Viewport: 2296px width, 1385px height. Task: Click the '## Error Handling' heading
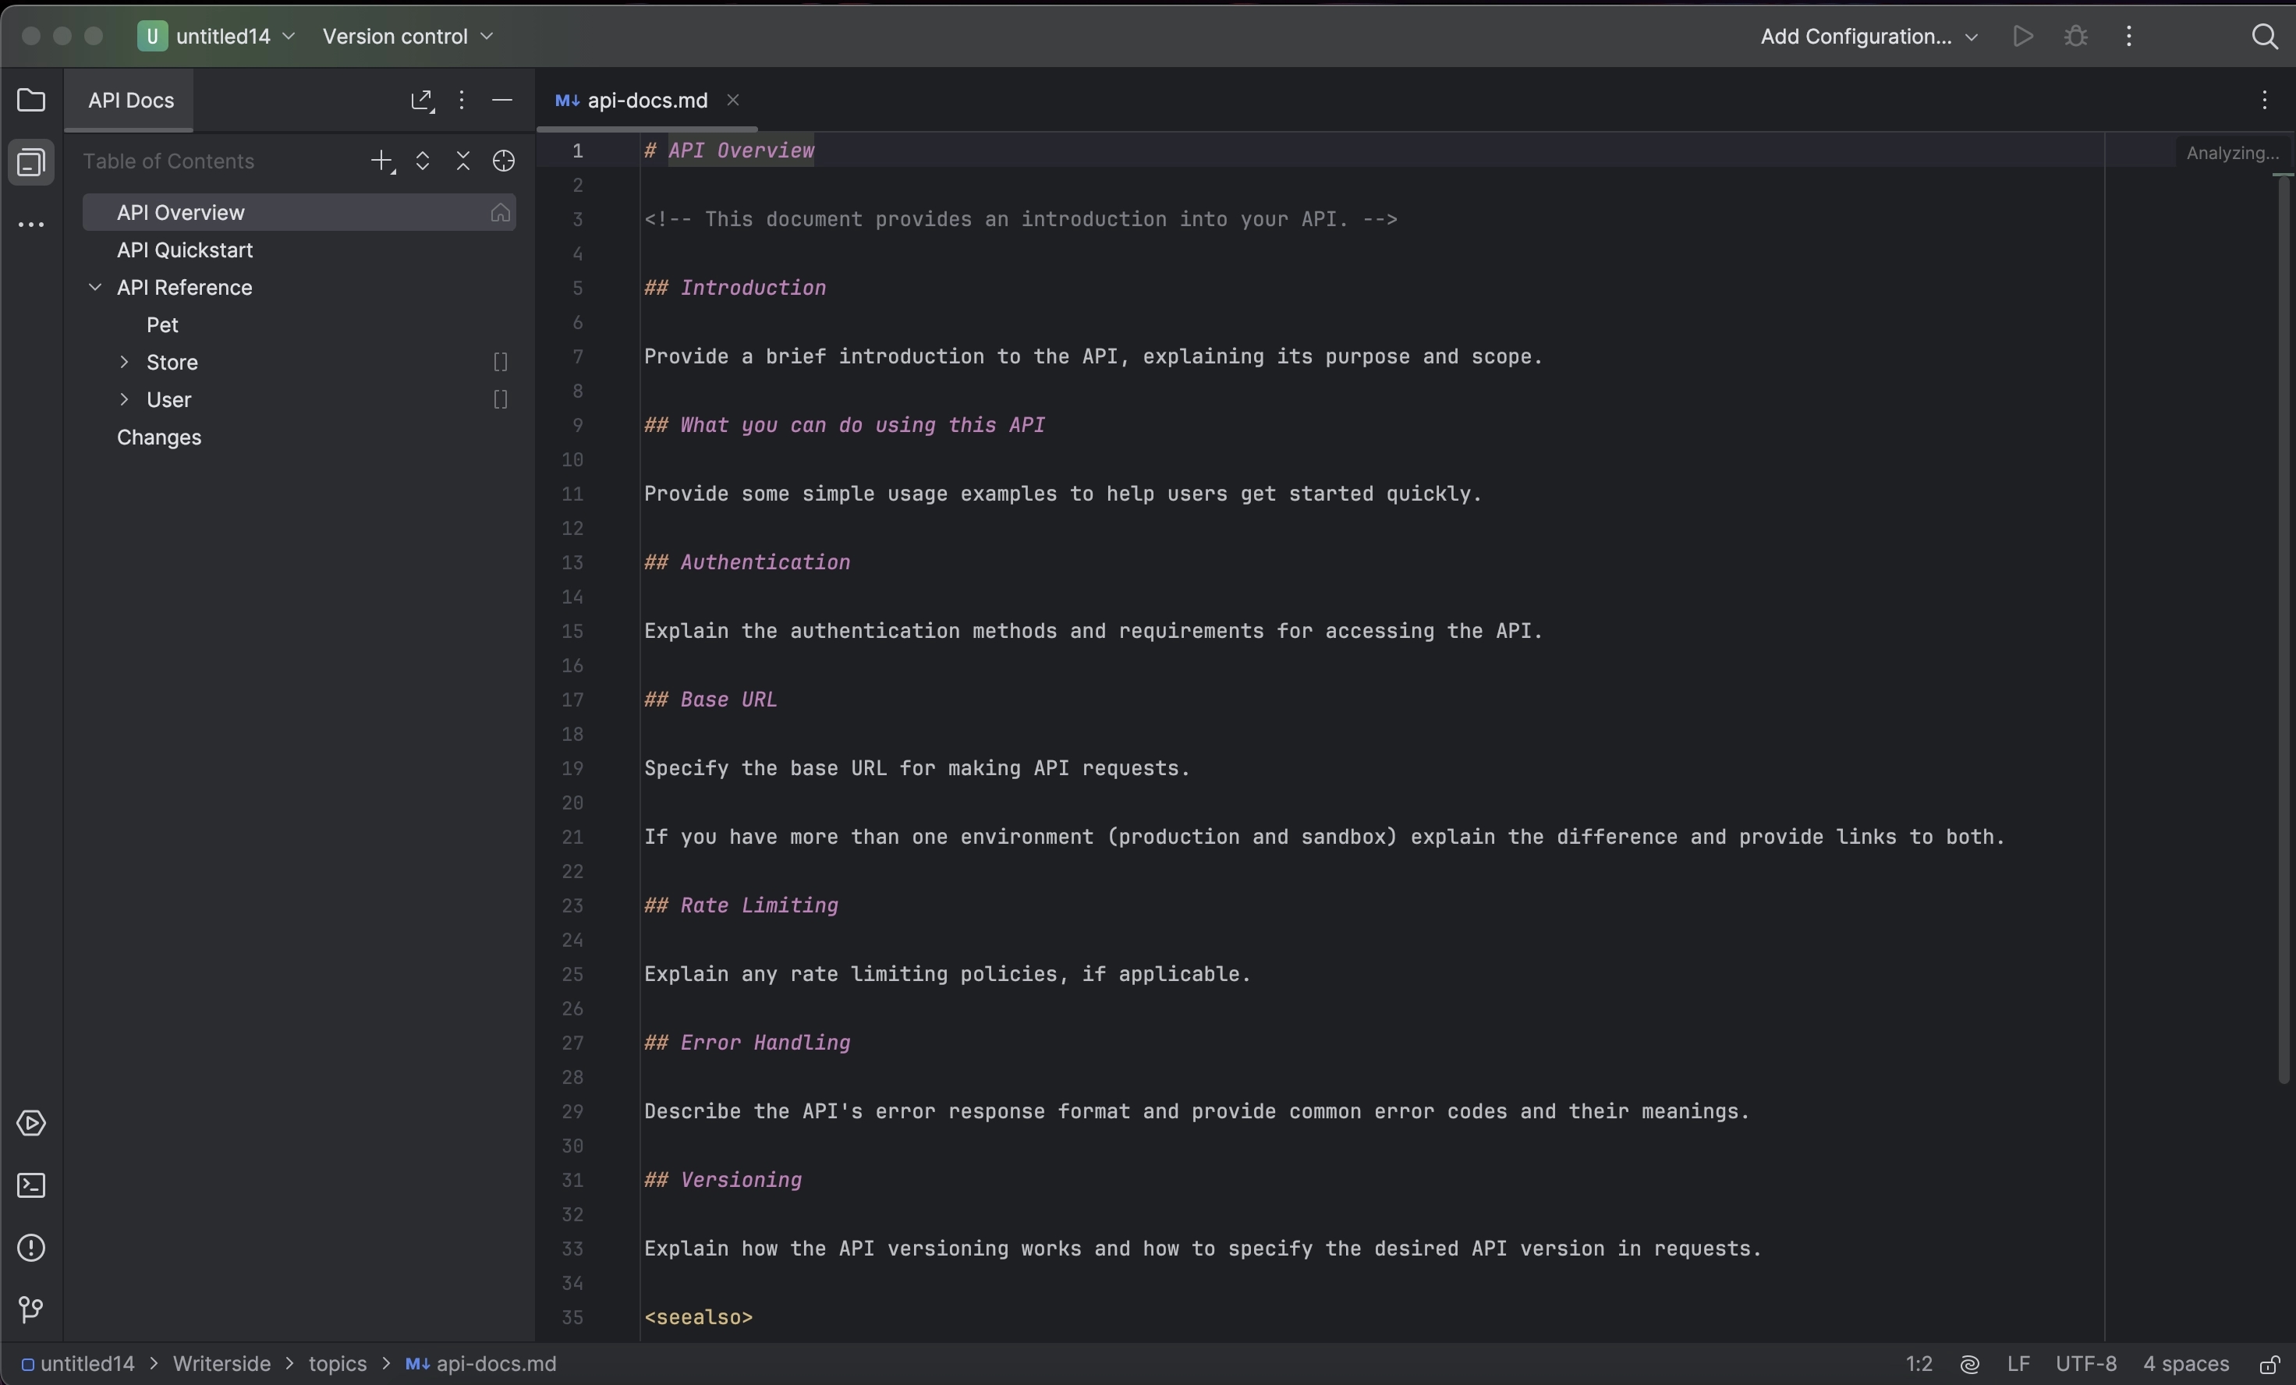point(746,1043)
